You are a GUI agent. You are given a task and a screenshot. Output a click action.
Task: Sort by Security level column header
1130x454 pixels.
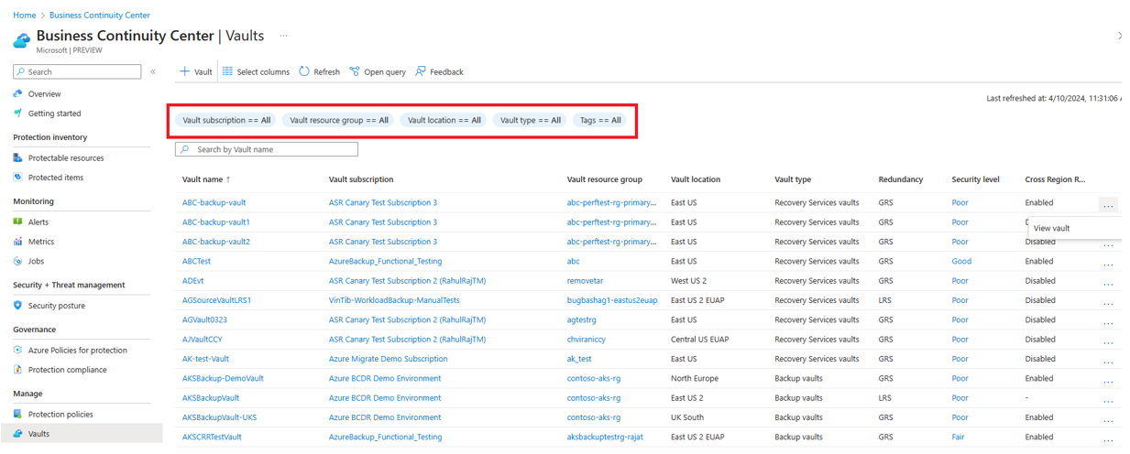(975, 179)
